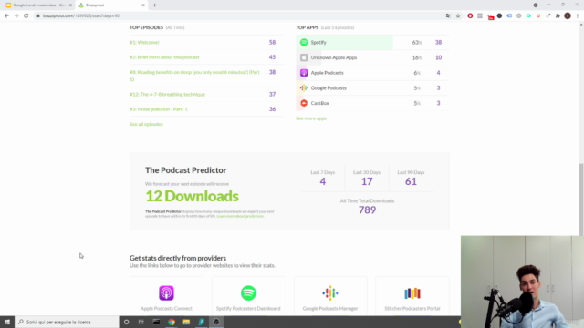
Task: Click See more apps link
Action: point(311,118)
